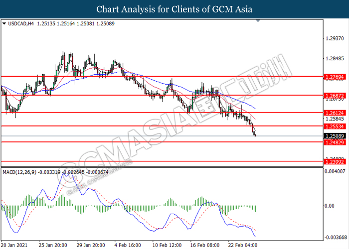
Task: Click the open price value 1.25135
Action: (46, 23)
